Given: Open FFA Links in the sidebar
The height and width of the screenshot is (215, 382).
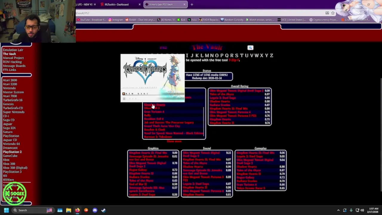Looking at the screenshot, I should [x=9, y=70].
